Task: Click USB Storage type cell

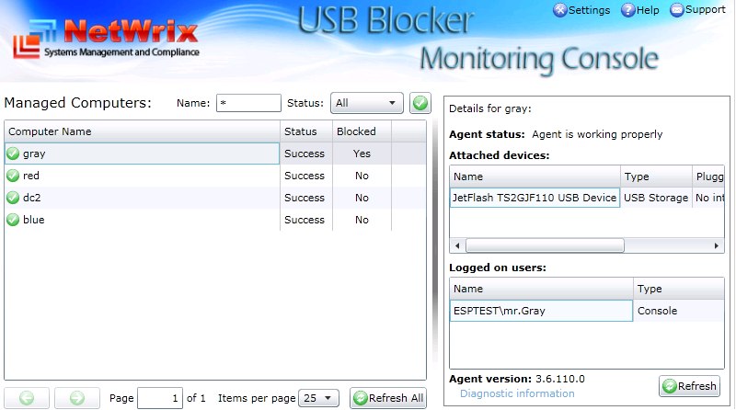Action: (x=656, y=198)
